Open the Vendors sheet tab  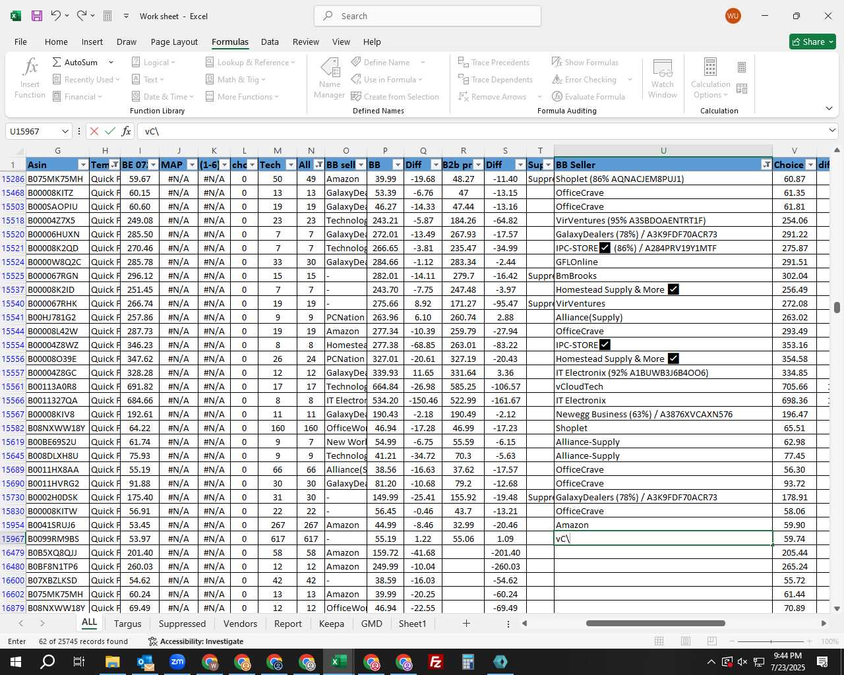point(241,624)
